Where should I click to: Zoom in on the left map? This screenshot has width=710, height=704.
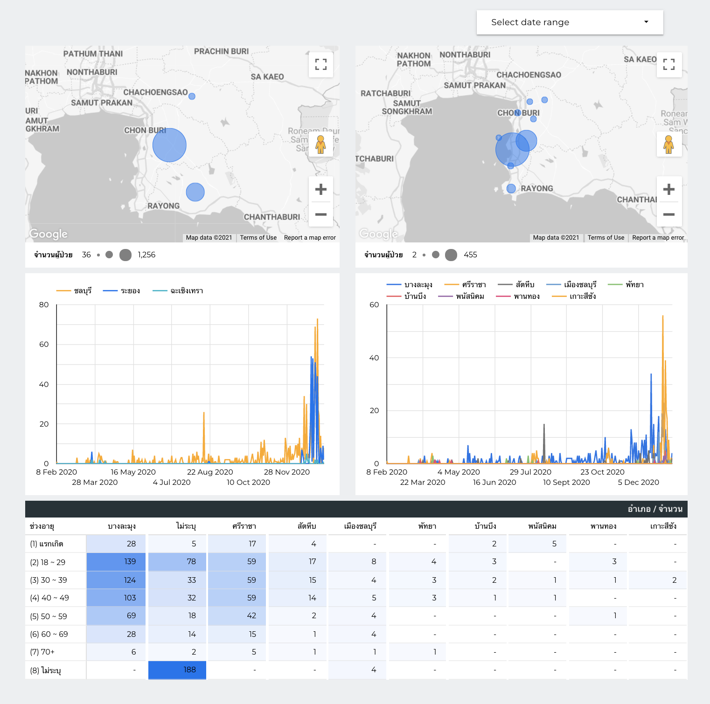click(320, 189)
